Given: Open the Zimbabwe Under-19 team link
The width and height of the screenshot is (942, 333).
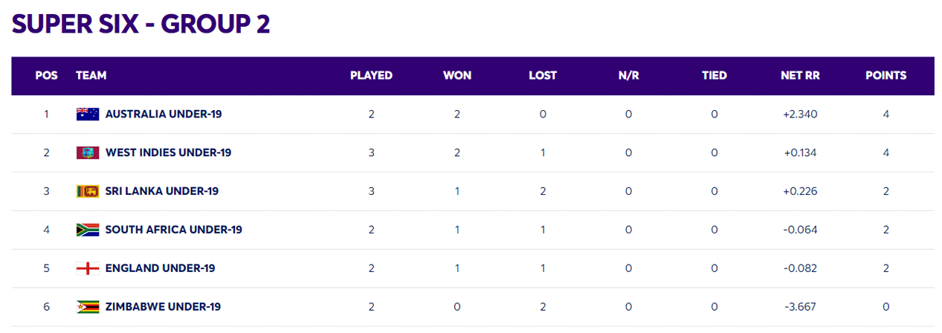Looking at the screenshot, I should 163,307.
